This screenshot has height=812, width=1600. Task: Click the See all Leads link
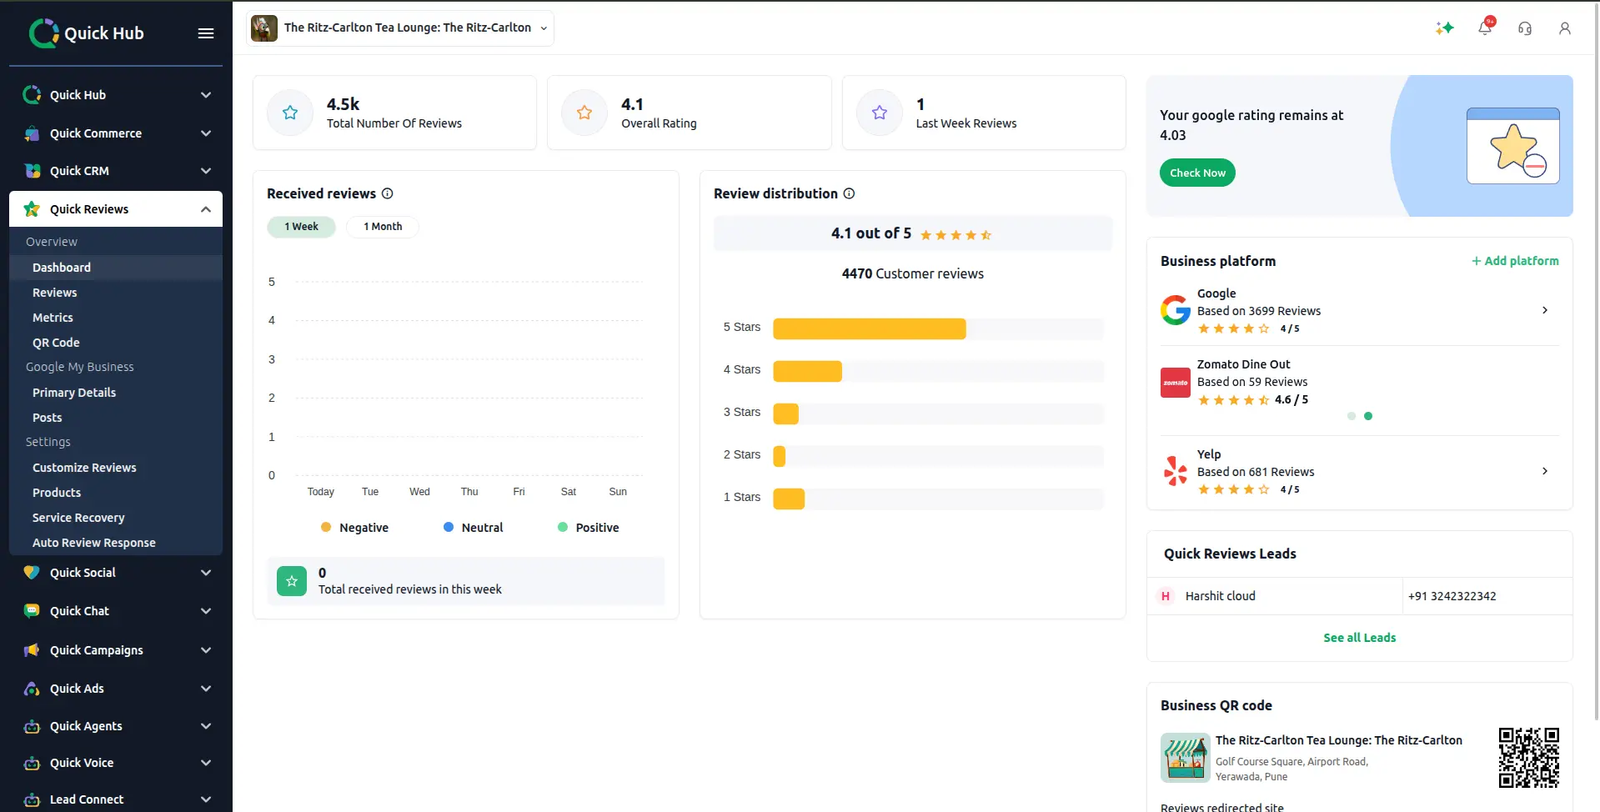tap(1360, 638)
